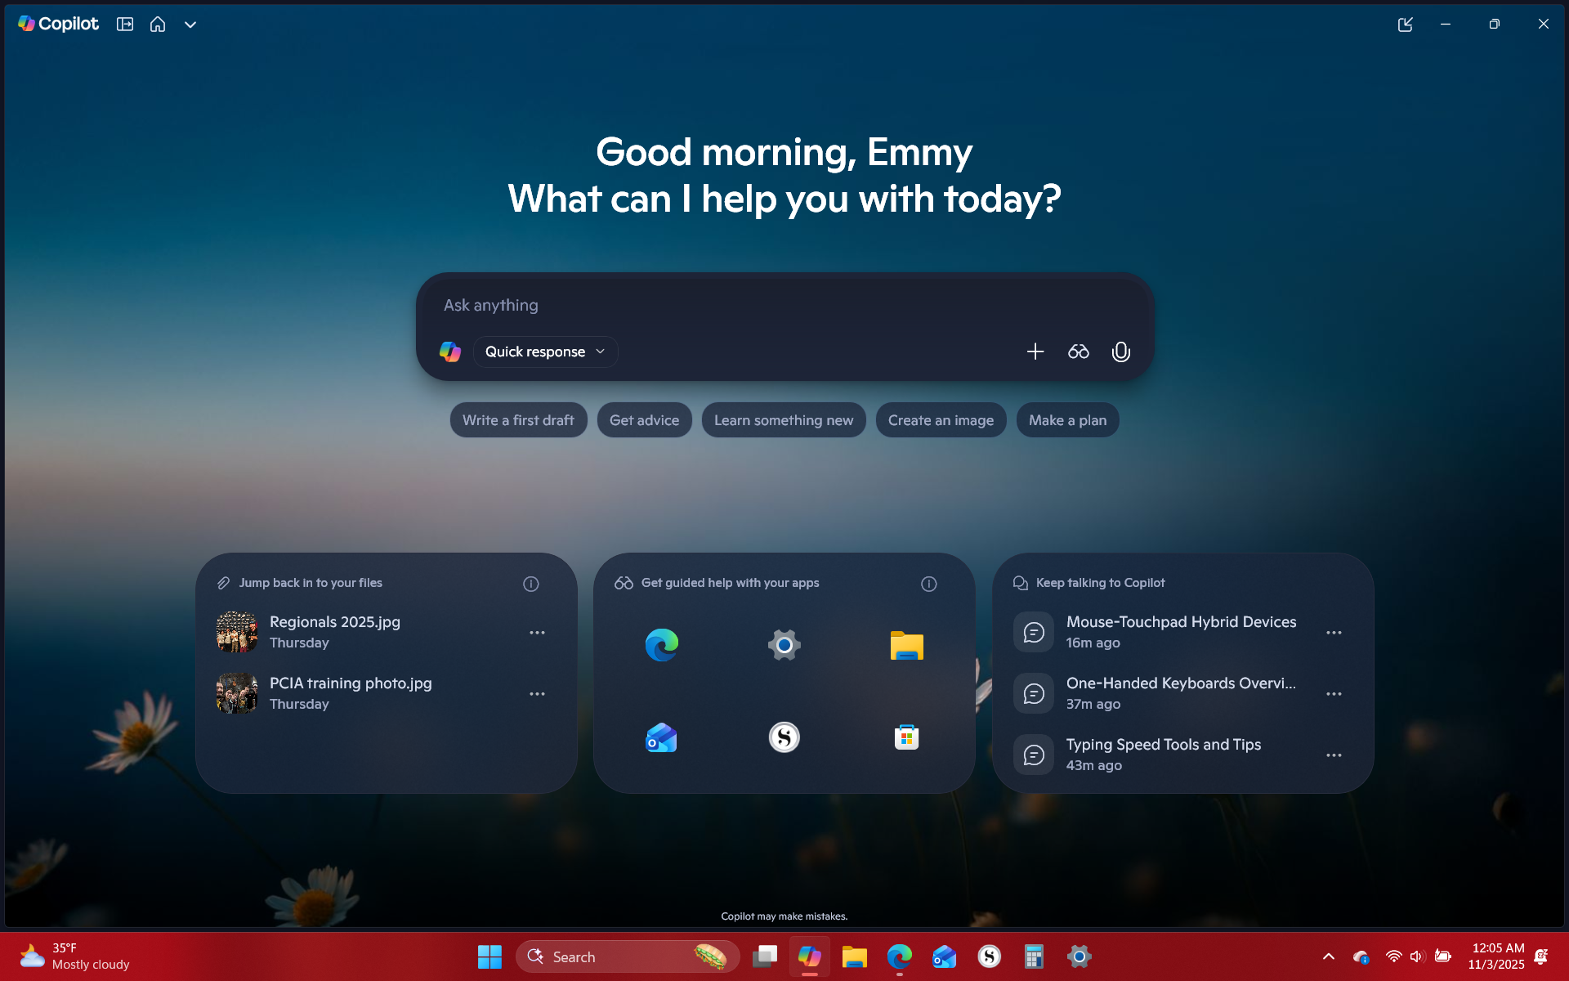Start voice input with the microphone icon
Image resolution: width=1569 pixels, height=981 pixels.
tap(1120, 352)
